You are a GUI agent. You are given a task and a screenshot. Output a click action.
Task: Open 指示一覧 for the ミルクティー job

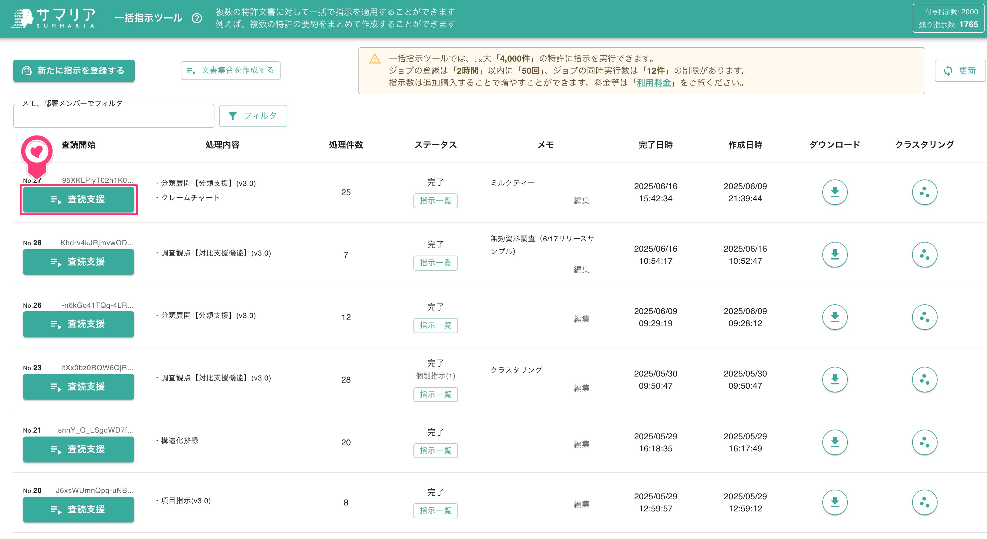tap(436, 201)
